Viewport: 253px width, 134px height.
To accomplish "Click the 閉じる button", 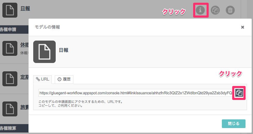I will pos(234,124).
